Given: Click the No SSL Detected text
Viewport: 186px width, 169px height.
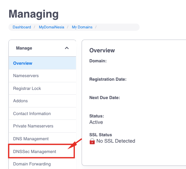Looking at the screenshot, I should (116, 141).
